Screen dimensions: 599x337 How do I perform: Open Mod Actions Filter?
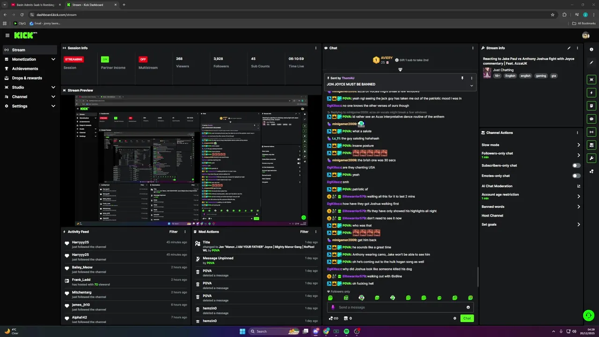click(304, 232)
